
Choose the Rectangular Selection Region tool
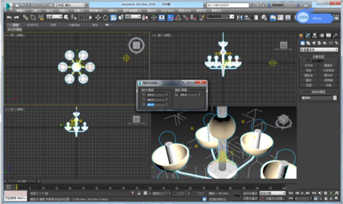(82, 18)
